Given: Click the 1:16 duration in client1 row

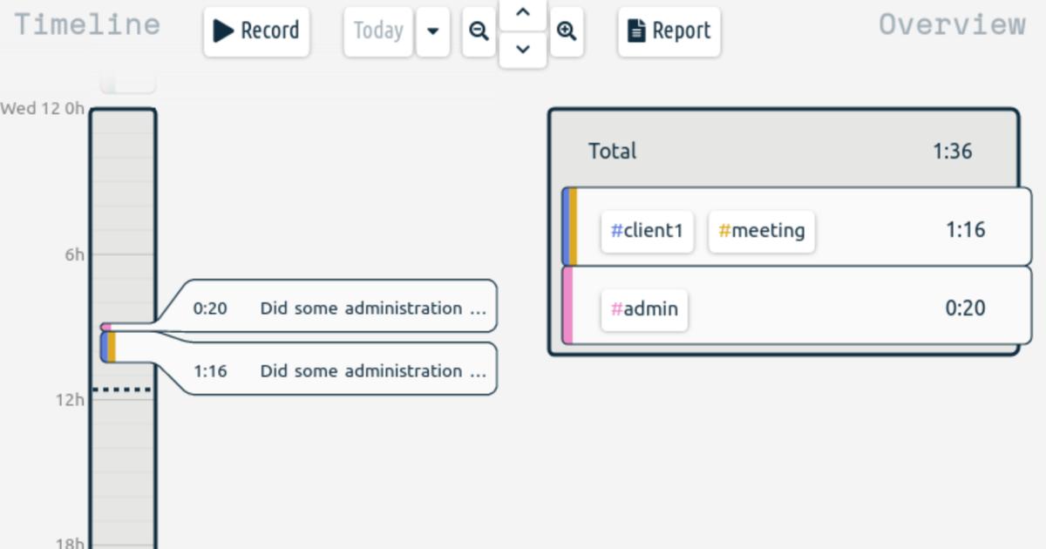Looking at the screenshot, I should (965, 230).
